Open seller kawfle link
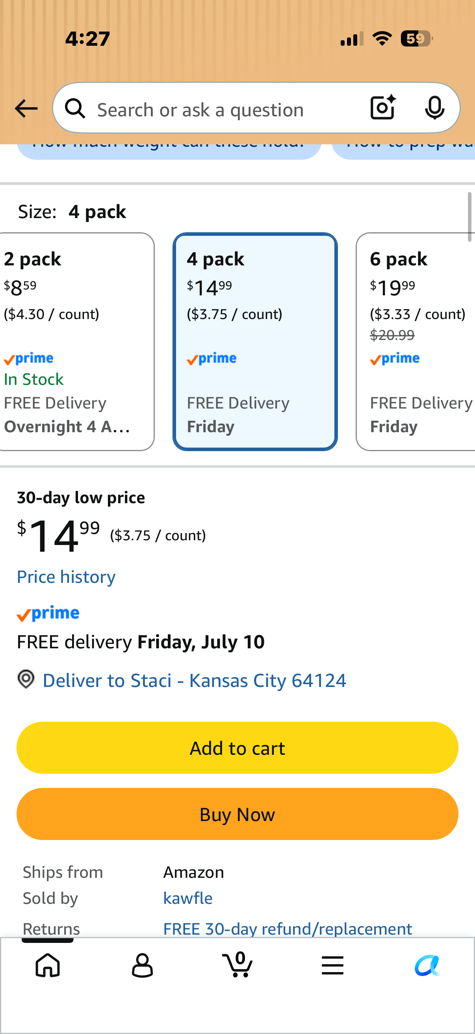The height and width of the screenshot is (1034, 475). coord(187,898)
